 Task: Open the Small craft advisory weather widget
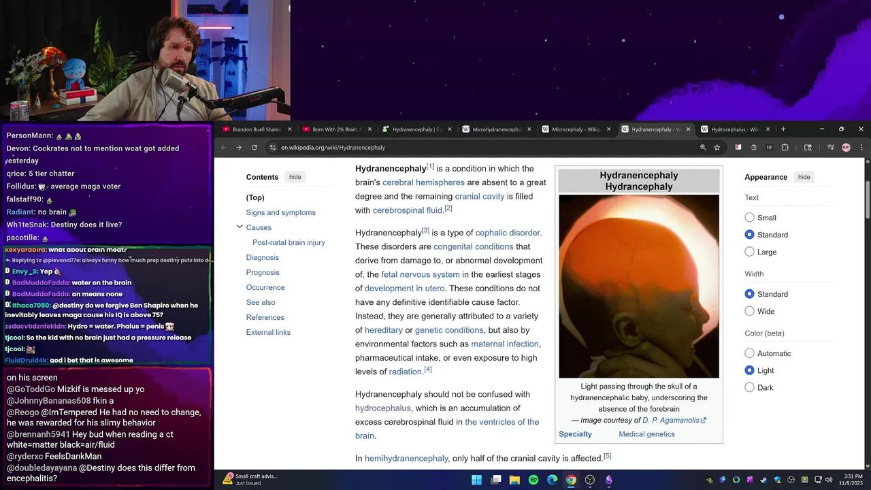coord(250,479)
